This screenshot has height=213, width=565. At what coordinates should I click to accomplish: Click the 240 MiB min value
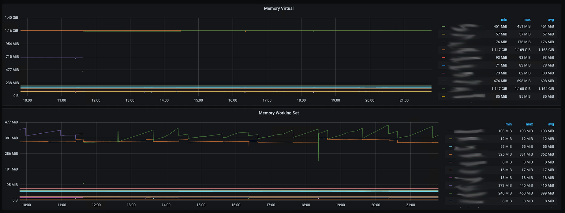point(505,193)
